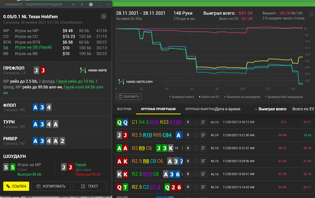
Task: Click the R replayer icon in QT row
Action: click(x=188, y=186)
